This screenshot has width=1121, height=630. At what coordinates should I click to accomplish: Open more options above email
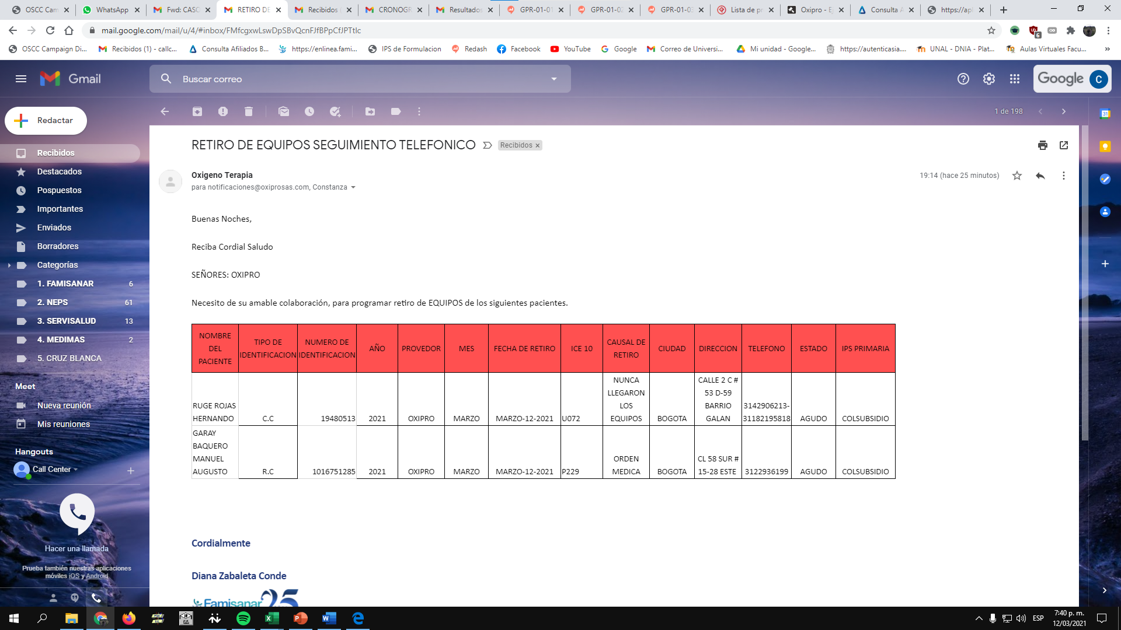(x=419, y=111)
